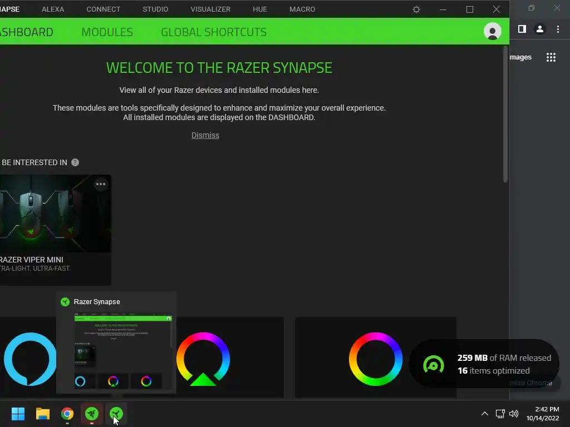Open the Chrome three-dot menu
The image size is (570, 427).
click(558, 29)
